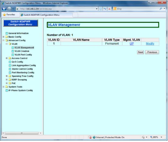Click the IP-Phone System Config page icon

pyautogui.click(x=7, y=91)
